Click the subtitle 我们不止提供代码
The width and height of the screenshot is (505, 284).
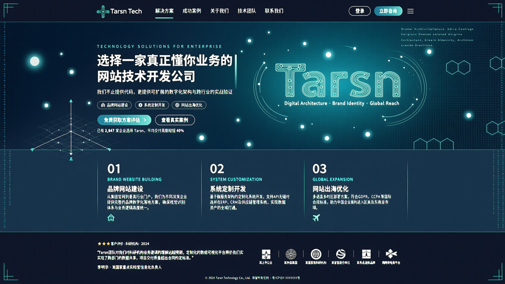165,92
